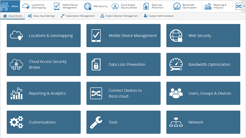The height and width of the screenshot is (138, 246).
Task: Click the Data Loss Prevention document icon in top nav
Action: click(x=146, y=6)
